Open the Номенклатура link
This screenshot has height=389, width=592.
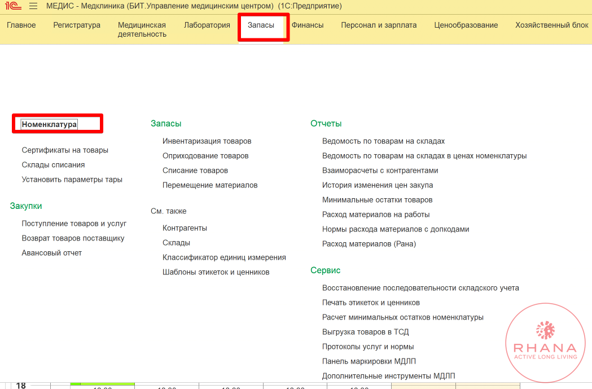(x=49, y=124)
